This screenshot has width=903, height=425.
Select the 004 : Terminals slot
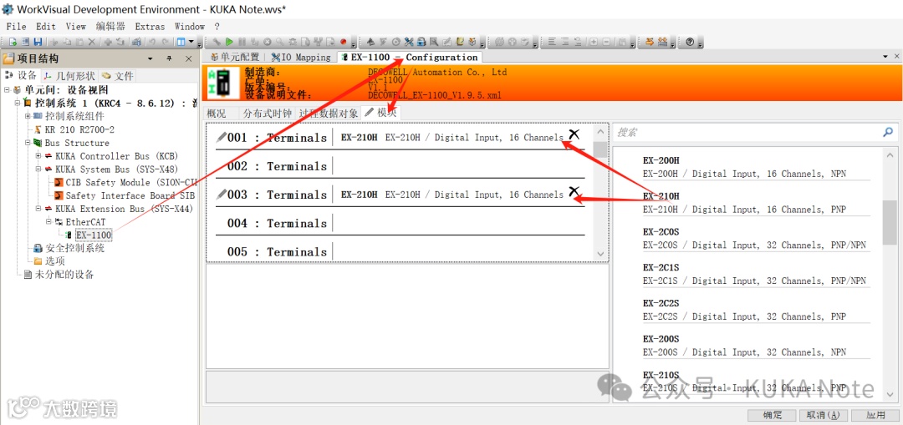point(400,223)
